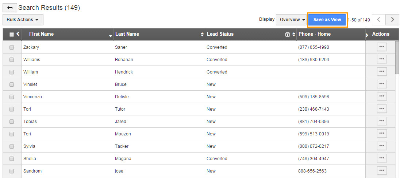This screenshot has width=400, height=178.
Task: Click the Lead Status filter icon
Action: coord(288,35)
